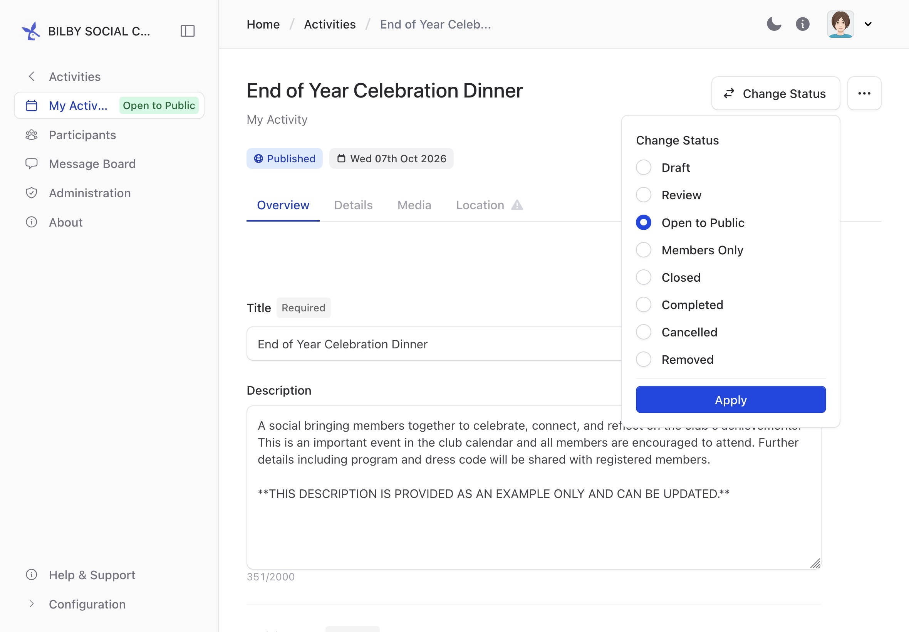
Task: Open the three-dots more options menu
Action: click(x=864, y=94)
